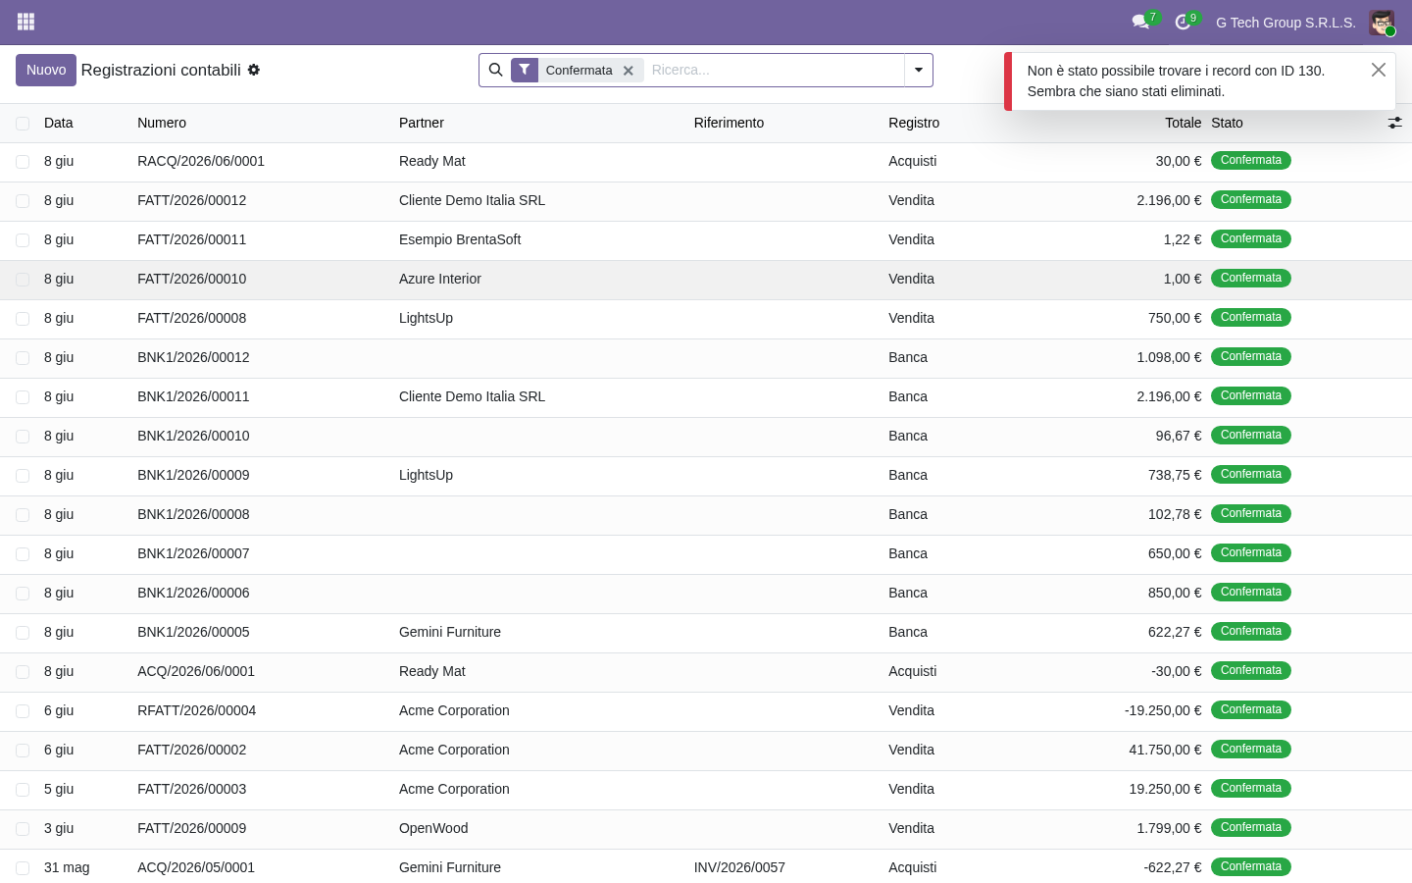Image resolution: width=1412 pixels, height=883 pixels.
Task: Expand the search options dropdown arrow
Action: click(919, 70)
